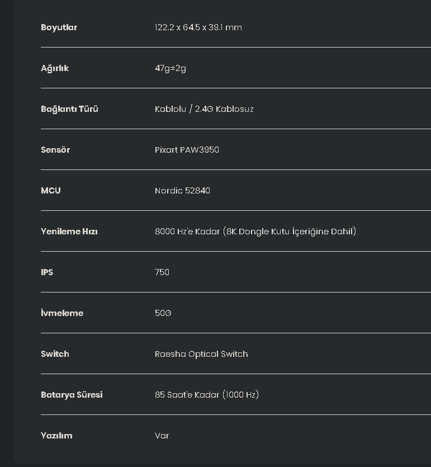This screenshot has height=467, width=431.
Task: Select the 47g±2g weight value
Action: [x=170, y=68]
